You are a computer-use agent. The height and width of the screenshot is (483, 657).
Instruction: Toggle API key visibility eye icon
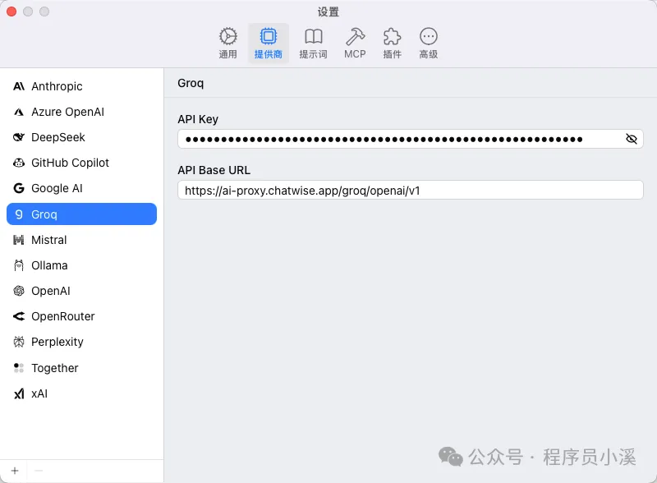[631, 139]
